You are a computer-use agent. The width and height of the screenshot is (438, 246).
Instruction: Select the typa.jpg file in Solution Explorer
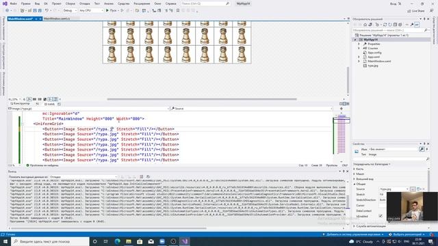372,66
